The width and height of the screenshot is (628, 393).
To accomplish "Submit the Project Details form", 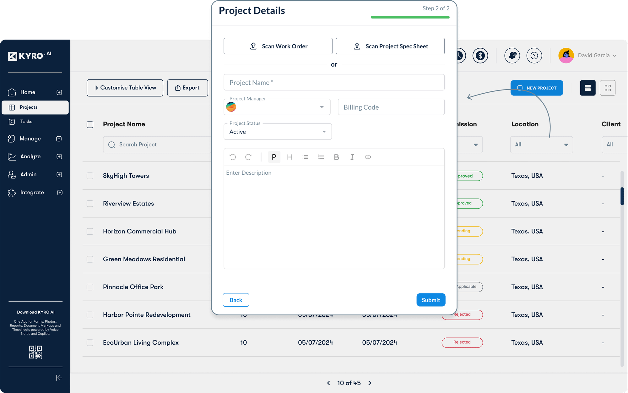I will click(x=430, y=300).
